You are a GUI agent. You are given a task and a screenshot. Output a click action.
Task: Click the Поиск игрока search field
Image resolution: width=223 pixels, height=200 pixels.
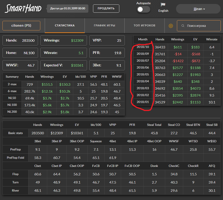tap(201, 26)
